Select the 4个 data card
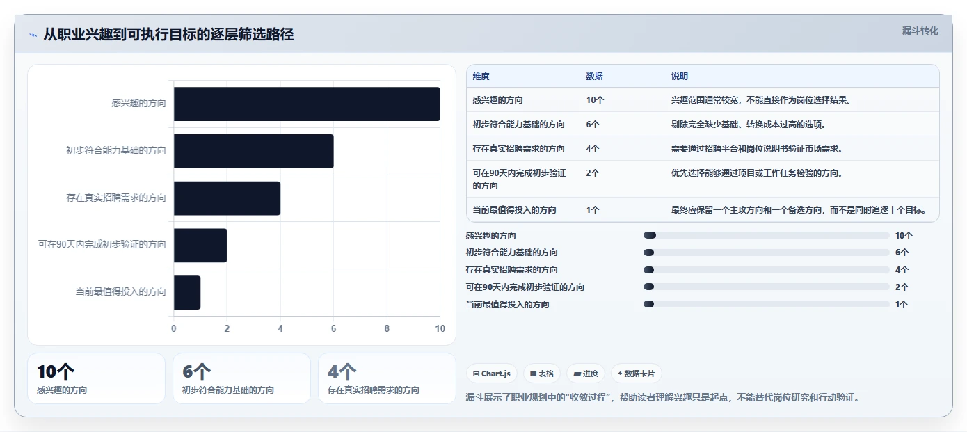The image size is (967, 432). click(387, 378)
